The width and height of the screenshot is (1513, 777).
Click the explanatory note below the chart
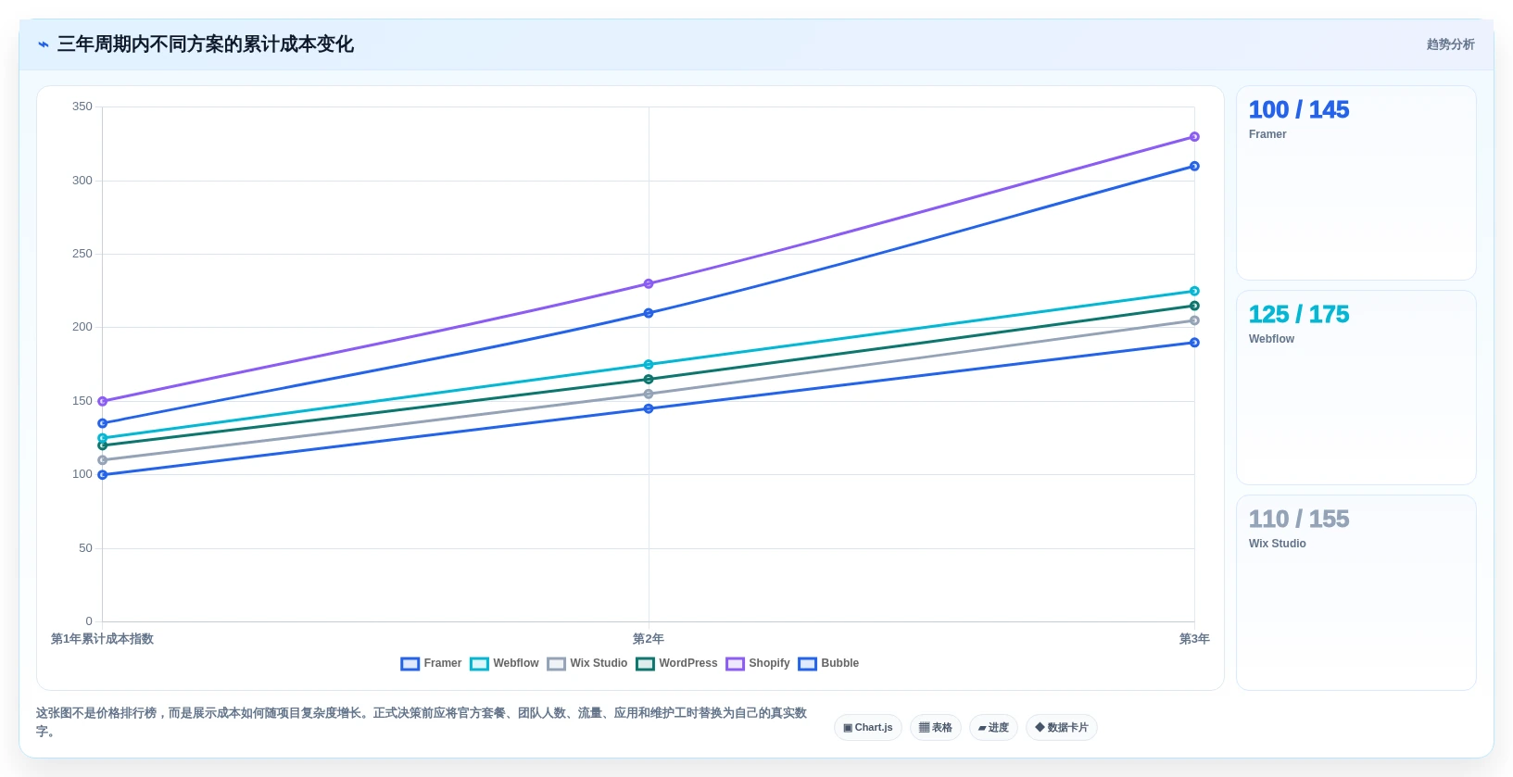pos(422,721)
